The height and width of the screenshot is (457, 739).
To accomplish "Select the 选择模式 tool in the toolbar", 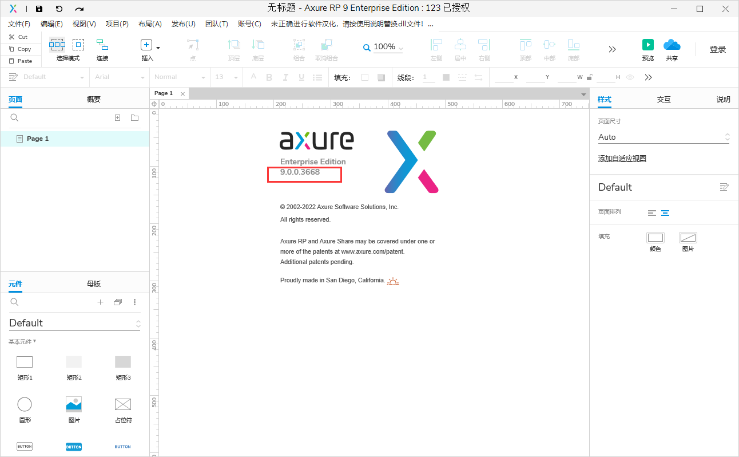I will coord(57,46).
